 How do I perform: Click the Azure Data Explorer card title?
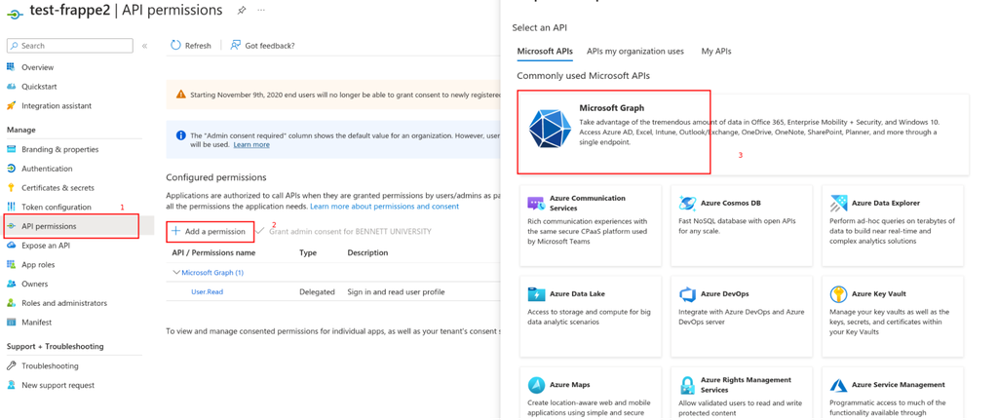point(885,203)
